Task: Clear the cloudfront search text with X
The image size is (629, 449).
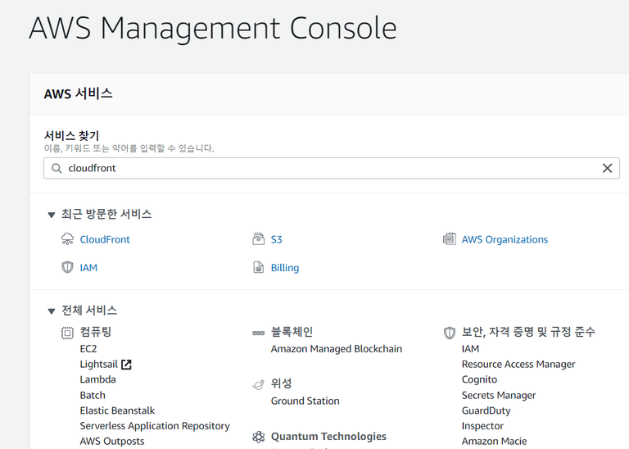Action: coord(608,168)
